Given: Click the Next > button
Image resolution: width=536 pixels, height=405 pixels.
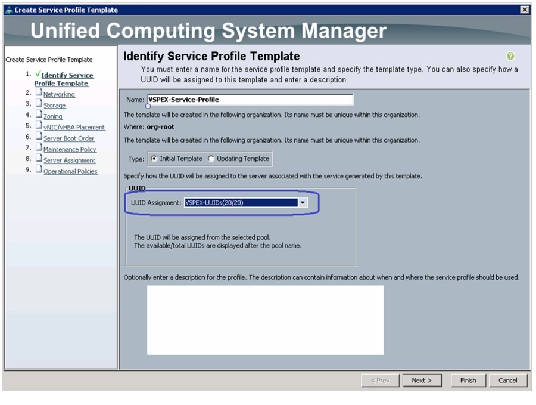Looking at the screenshot, I should pyautogui.click(x=422, y=381).
